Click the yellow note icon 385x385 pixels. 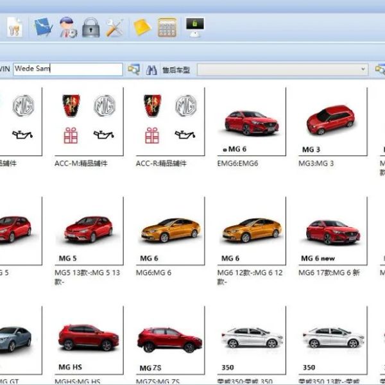coord(142,28)
